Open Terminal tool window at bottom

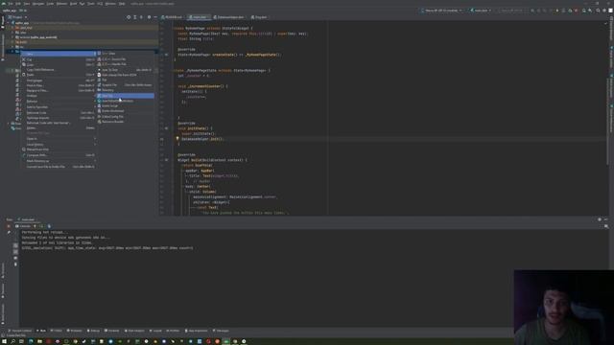[112, 331]
